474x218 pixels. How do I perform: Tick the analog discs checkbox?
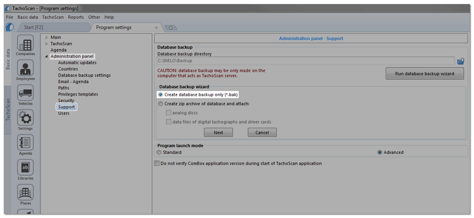pos(168,113)
